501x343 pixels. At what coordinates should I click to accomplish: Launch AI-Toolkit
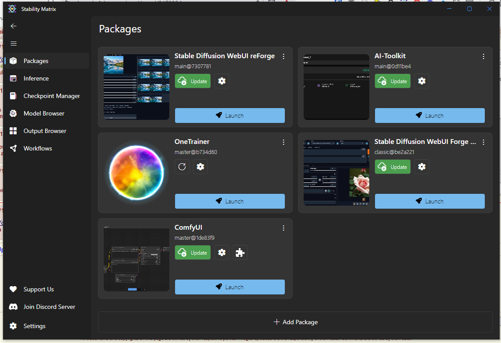(430, 115)
